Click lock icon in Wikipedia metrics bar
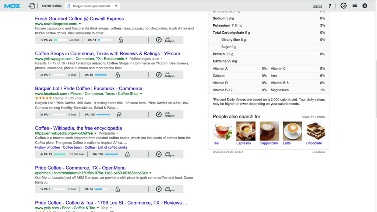Screen dimensions: 377x212 pyautogui.click(x=127, y=154)
